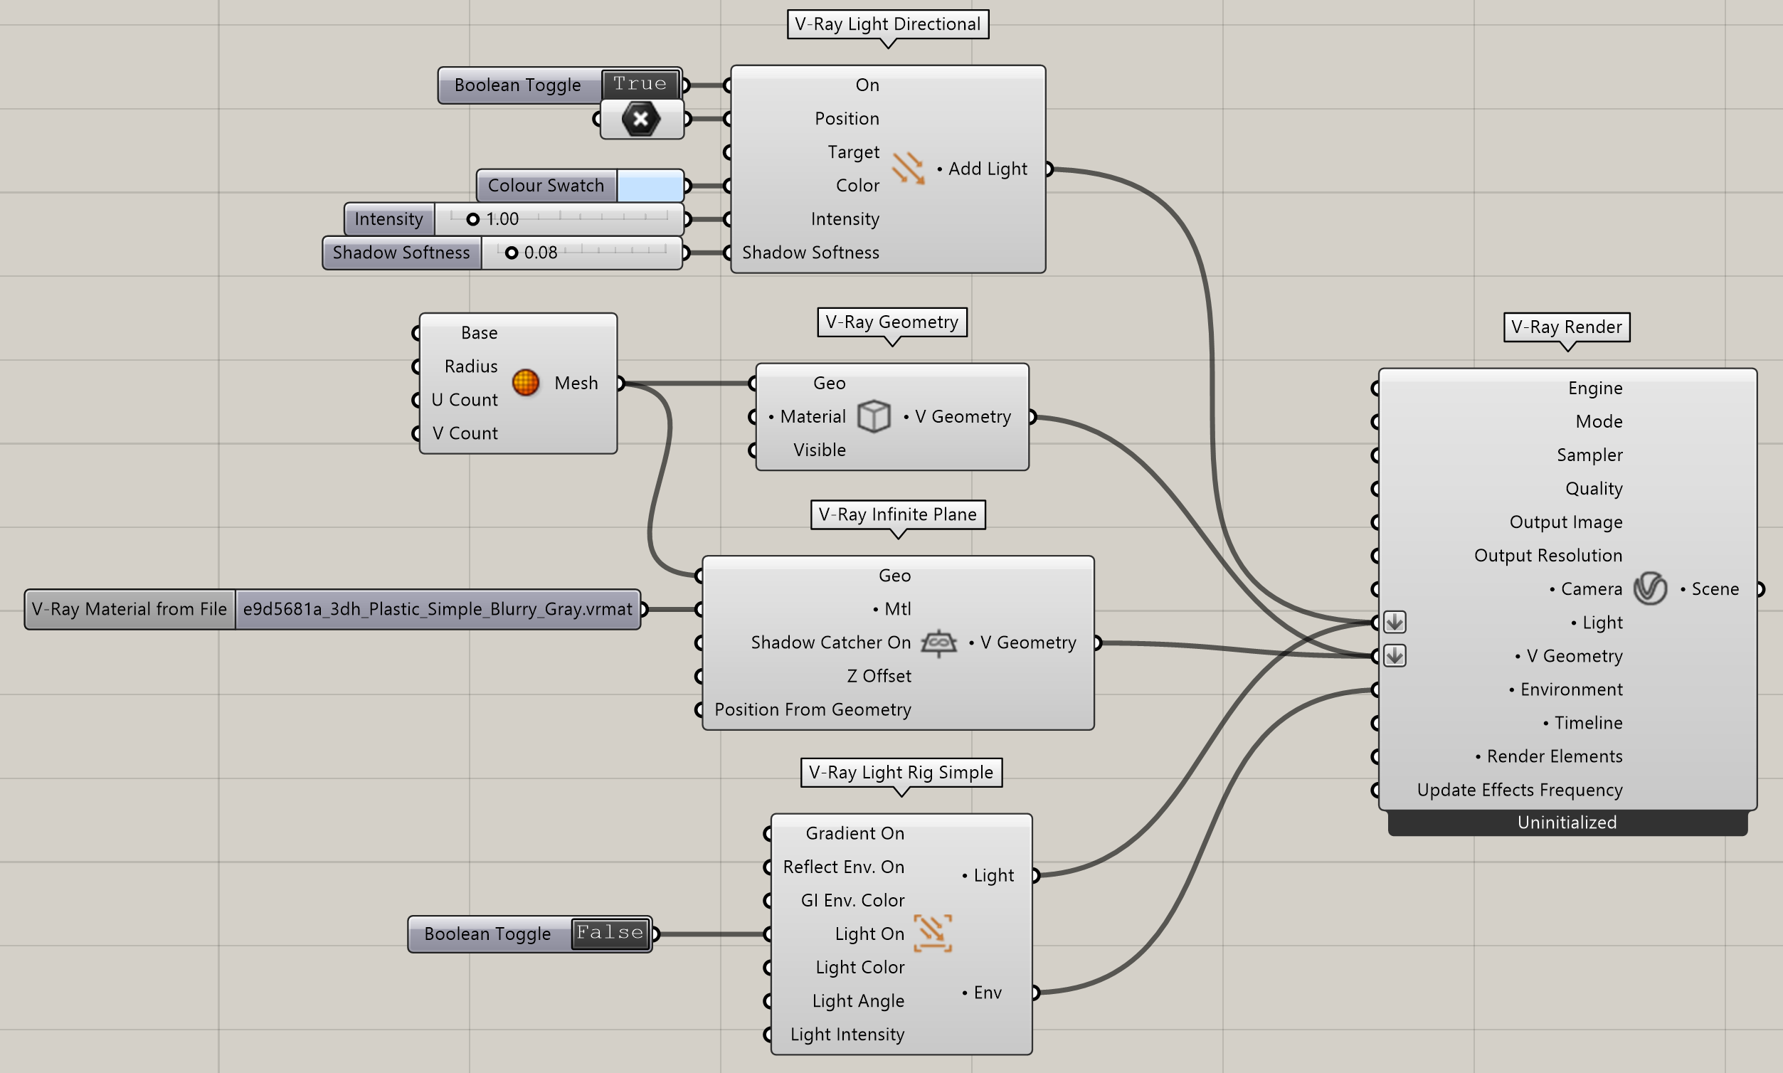This screenshot has width=1783, height=1073.
Task: Click the Colour Swatch name label
Action: pyautogui.click(x=546, y=186)
